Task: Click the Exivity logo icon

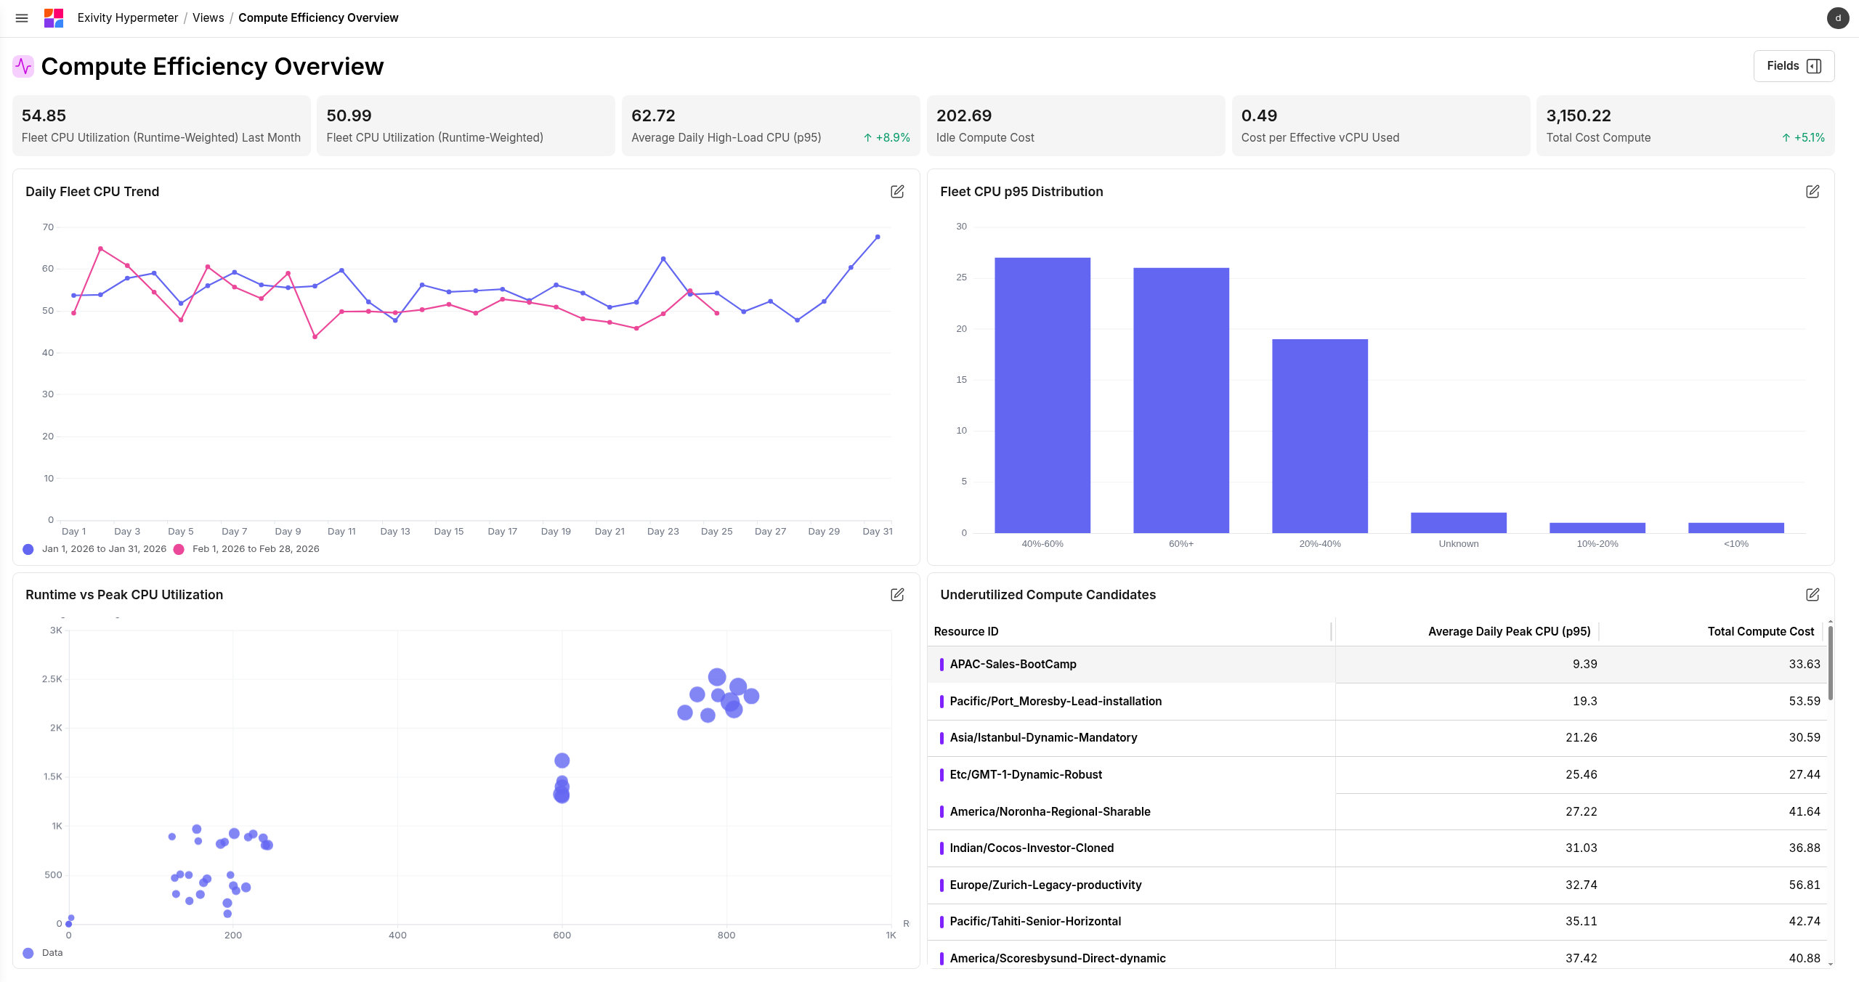Action: (x=54, y=18)
